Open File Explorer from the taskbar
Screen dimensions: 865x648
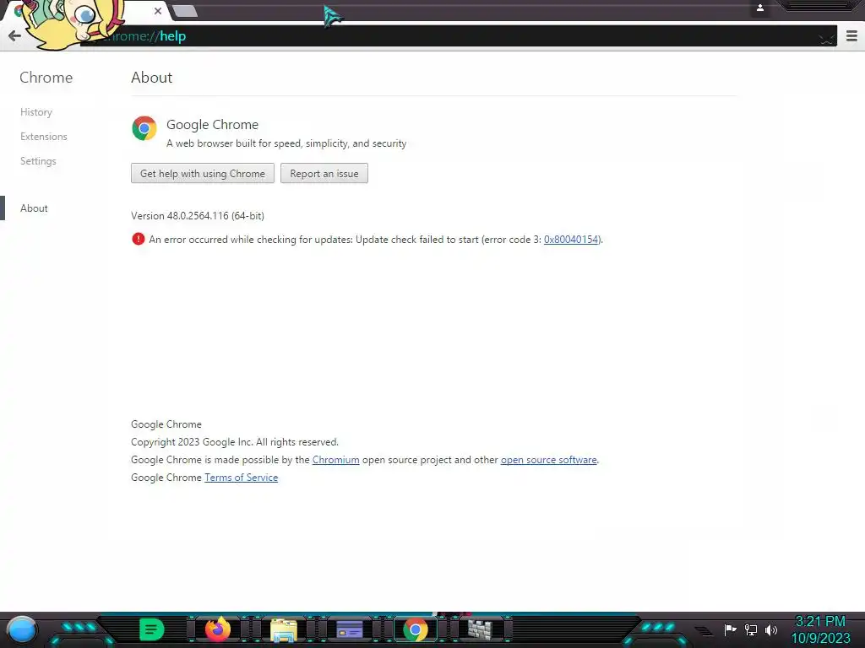[284, 629]
